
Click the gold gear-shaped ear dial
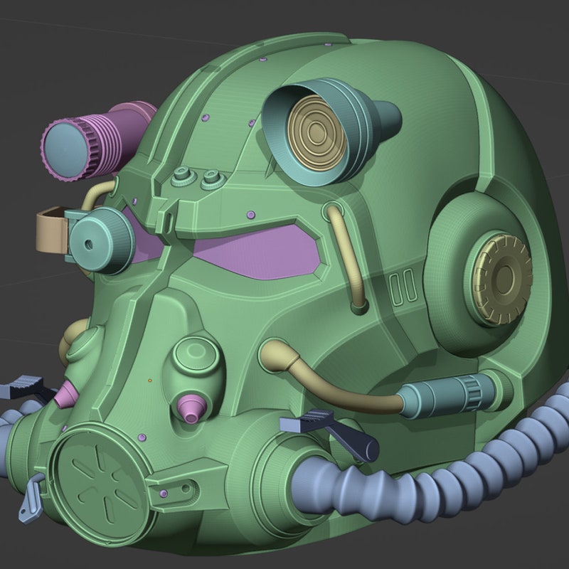tap(502, 279)
